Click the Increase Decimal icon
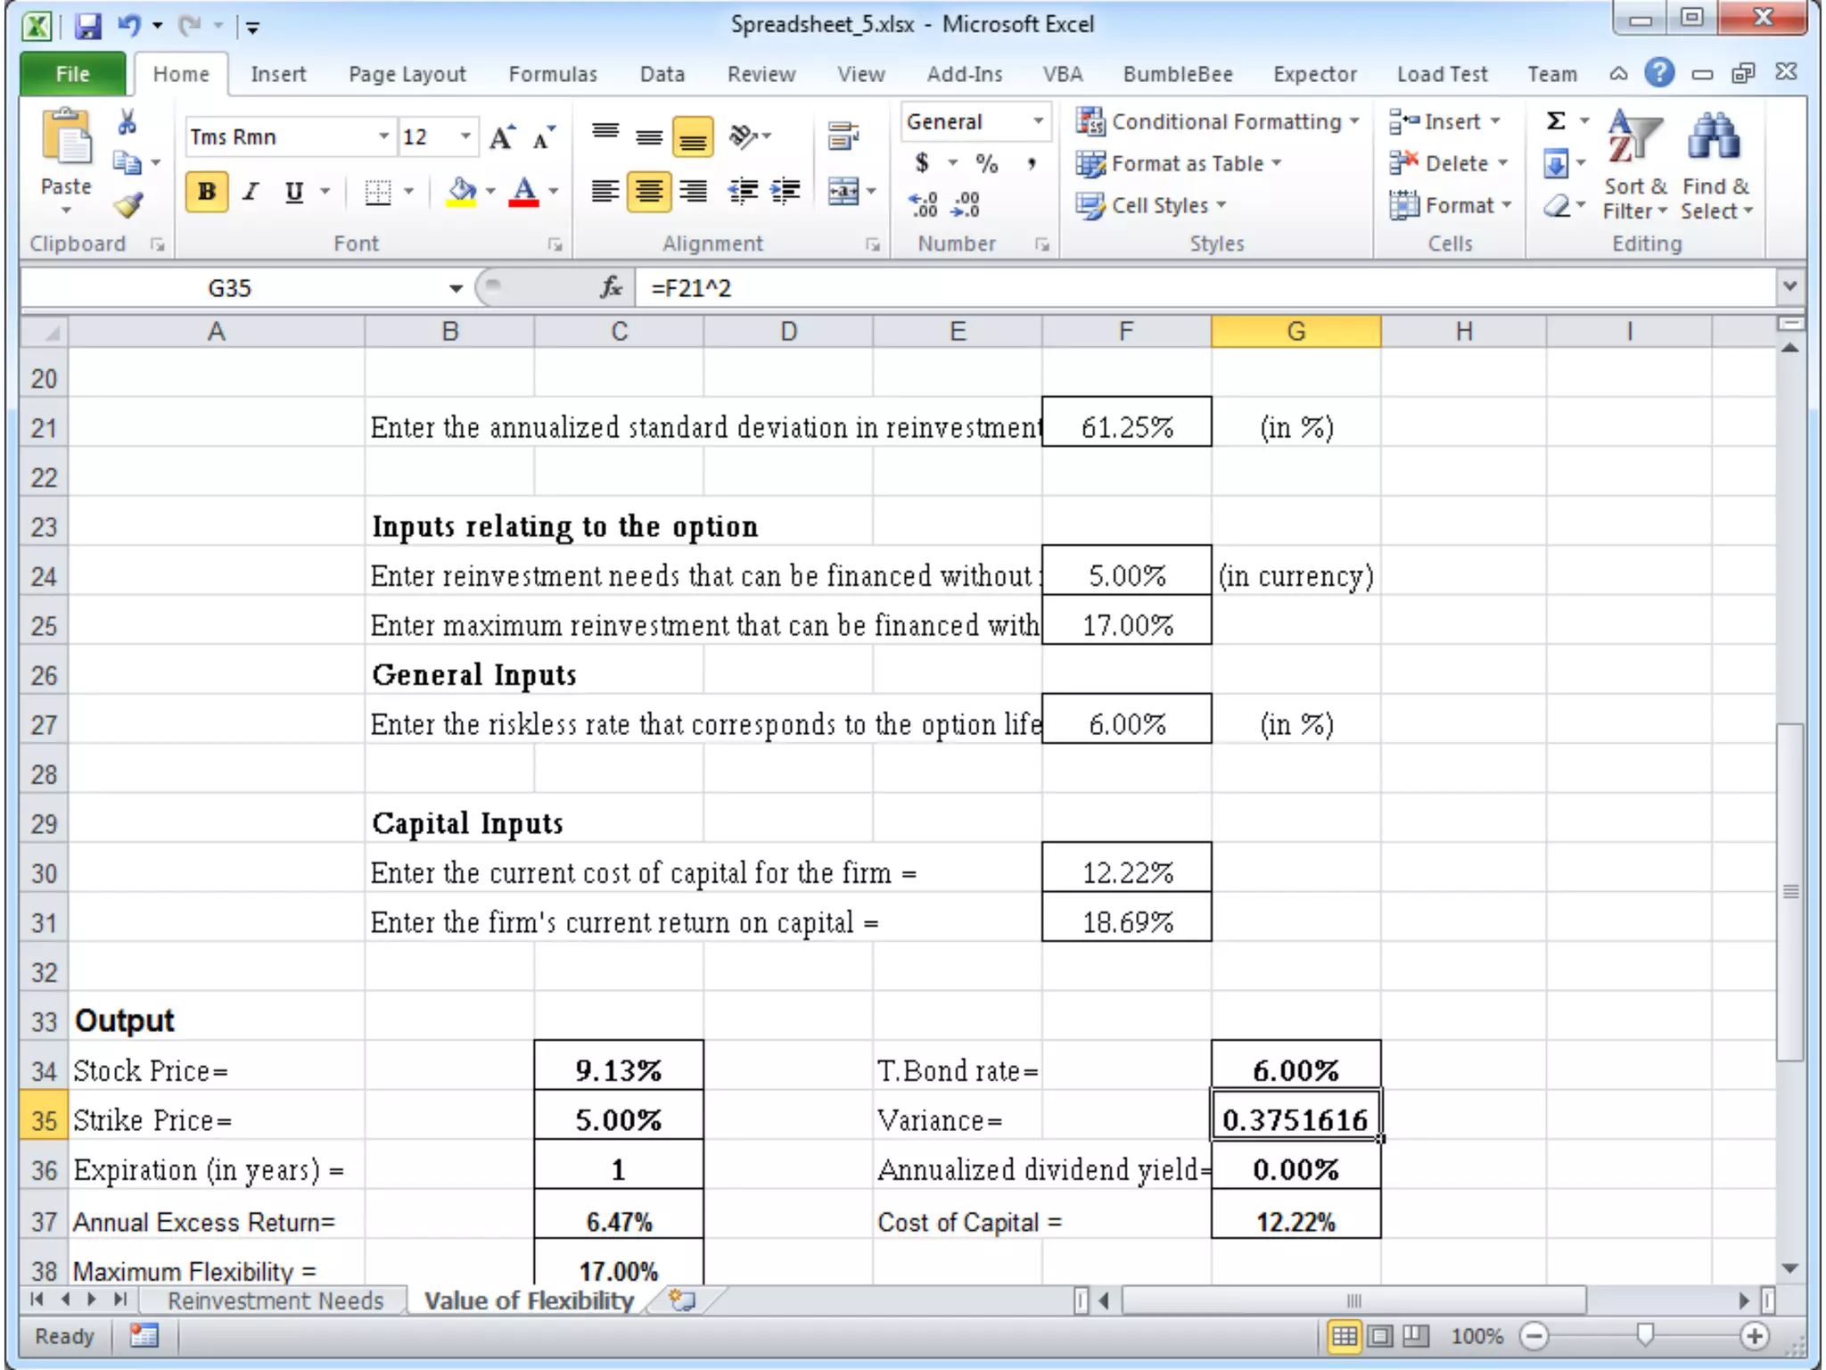This screenshot has width=1826, height=1370. click(923, 205)
